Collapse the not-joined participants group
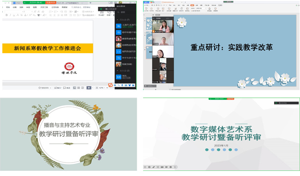Screen dimensions: 300x176 (x=118, y=71)
